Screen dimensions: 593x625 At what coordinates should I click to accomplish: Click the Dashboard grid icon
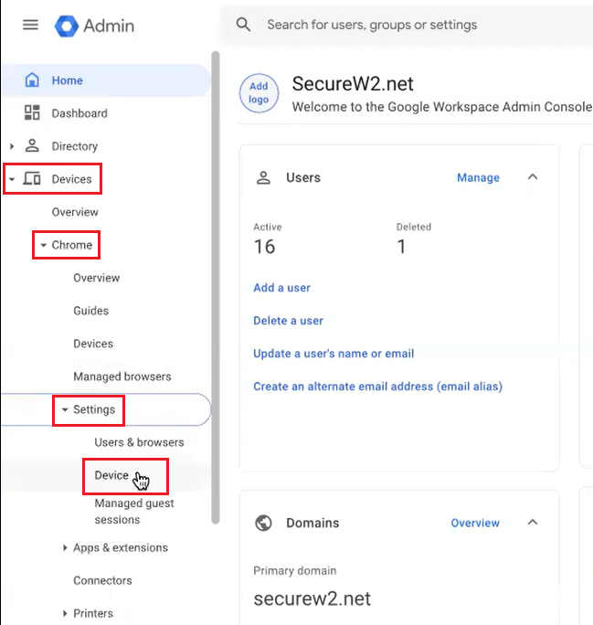32,113
